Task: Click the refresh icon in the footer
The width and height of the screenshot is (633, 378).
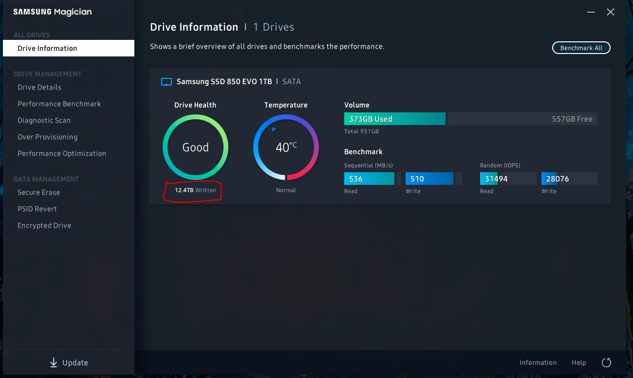Action: [x=606, y=362]
